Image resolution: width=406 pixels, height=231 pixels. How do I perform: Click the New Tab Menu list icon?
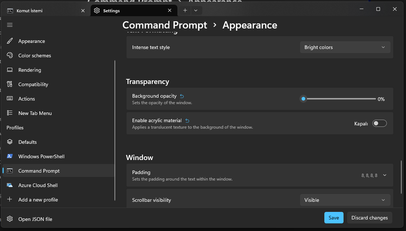(x=10, y=113)
